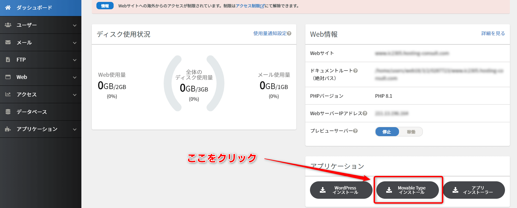Click the dashboard home icon
This screenshot has height=208, width=517.
coord(8,8)
